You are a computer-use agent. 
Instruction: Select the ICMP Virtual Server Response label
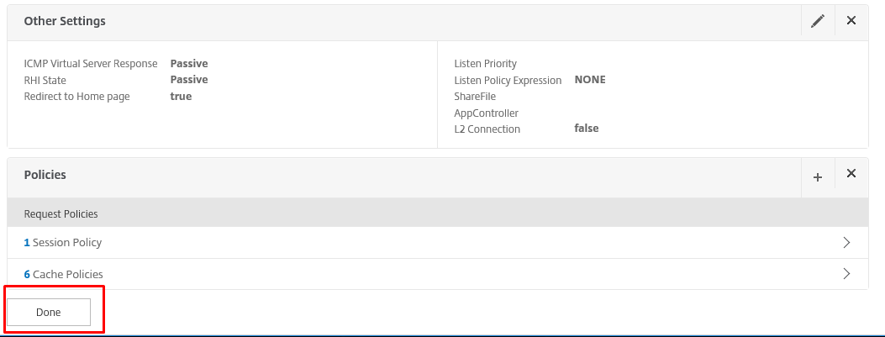91,64
